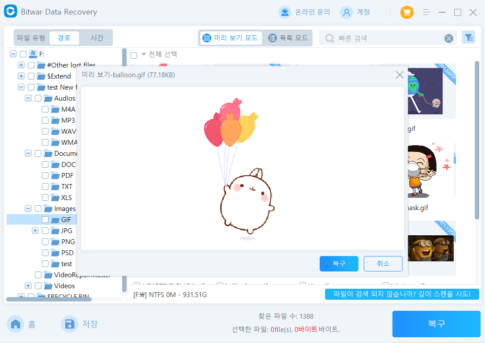The width and height of the screenshot is (485, 343).
Task: Click the PSD folder icon
Action: coord(56,253)
